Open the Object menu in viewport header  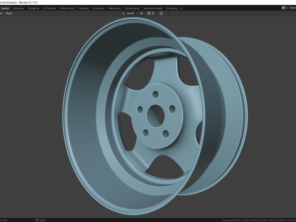[9, 14]
